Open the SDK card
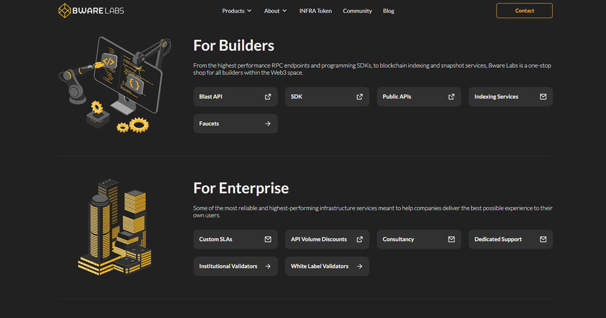Image resolution: width=606 pixels, height=318 pixels. click(327, 97)
